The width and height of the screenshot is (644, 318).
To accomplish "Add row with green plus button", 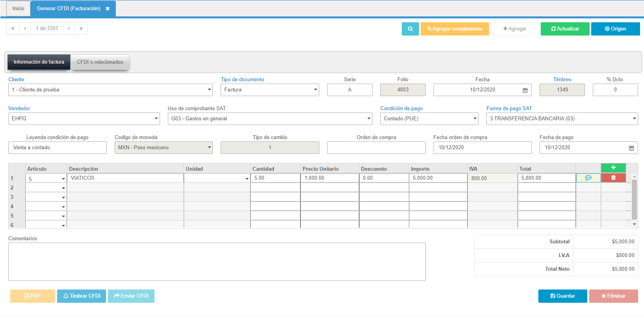I will 613,168.
